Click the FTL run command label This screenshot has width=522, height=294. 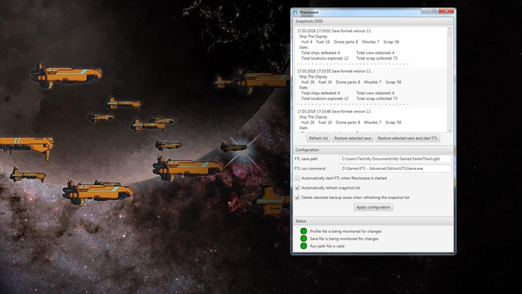(310, 168)
